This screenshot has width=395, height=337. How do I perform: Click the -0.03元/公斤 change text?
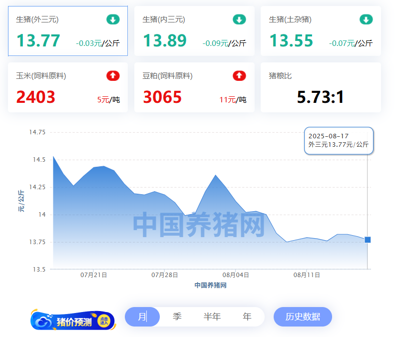point(98,43)
